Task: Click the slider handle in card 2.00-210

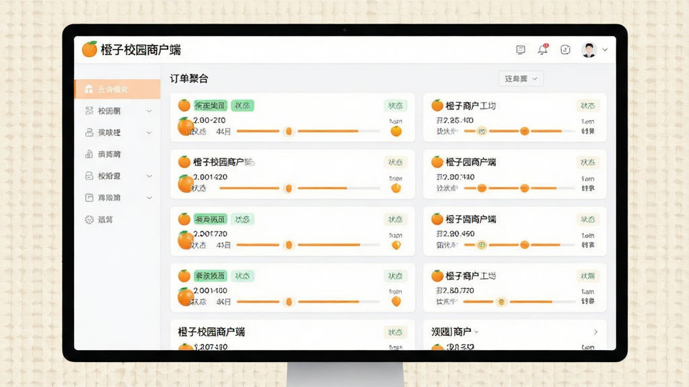Action: (x=289, y=131)
